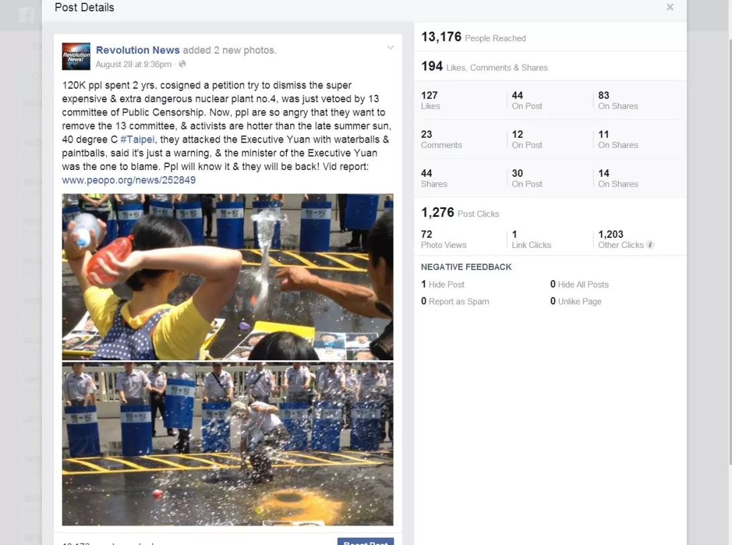Click the 1,276 Post Clicks heading
The width and height of the screenshot is (732, 545).
pyautogui.click(x=460, y=212)
